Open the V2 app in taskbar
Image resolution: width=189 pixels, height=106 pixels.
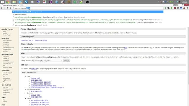45,2
